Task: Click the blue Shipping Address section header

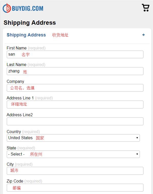Action: 26,35
